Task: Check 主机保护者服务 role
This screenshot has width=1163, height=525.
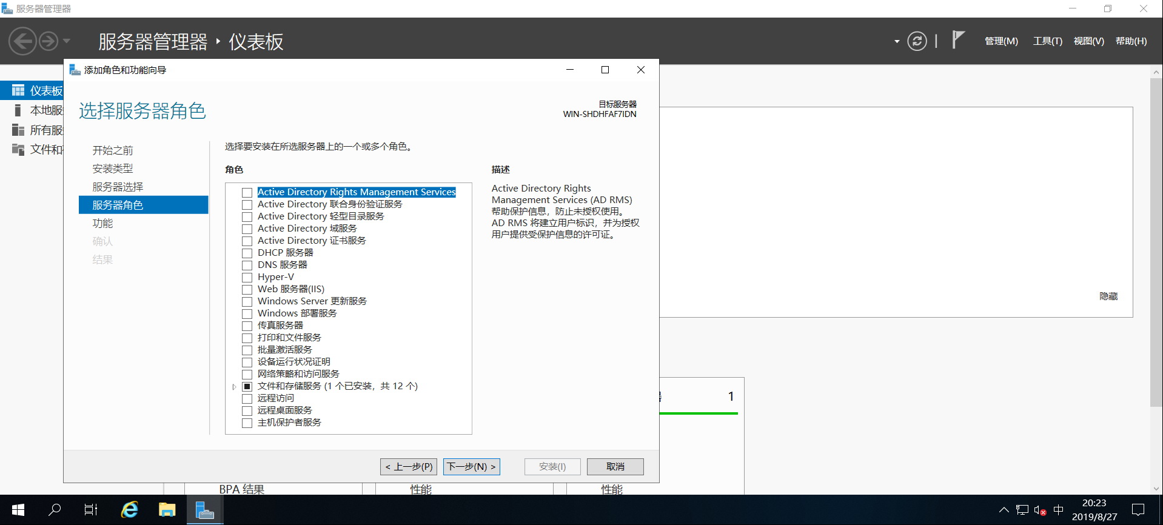Action: pos(247,423)
